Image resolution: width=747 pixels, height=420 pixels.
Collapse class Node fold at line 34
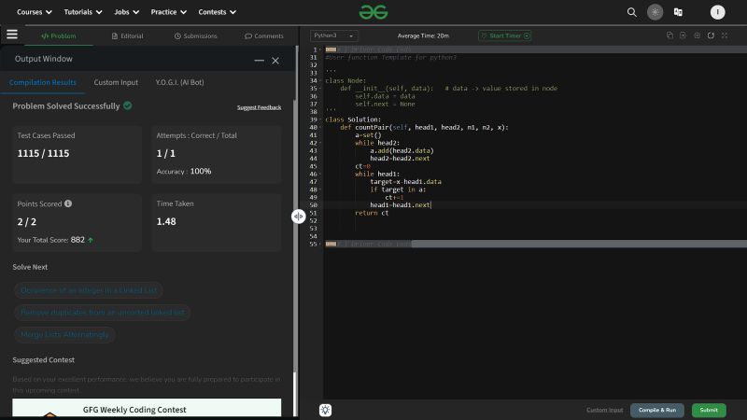click(320, 81)
